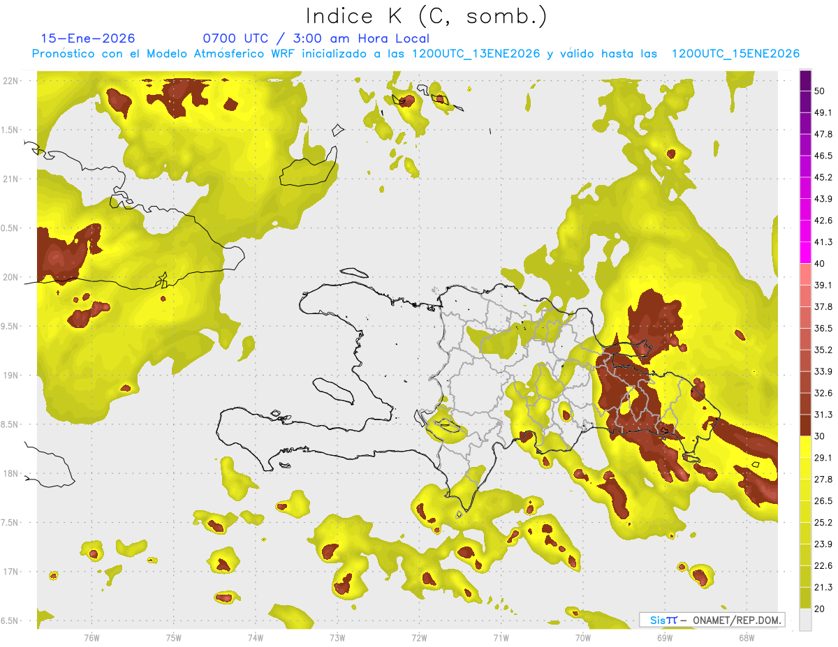Pick the olive swatch between 20 and 21.3
The image size is (838, 647).
[805, 599]
